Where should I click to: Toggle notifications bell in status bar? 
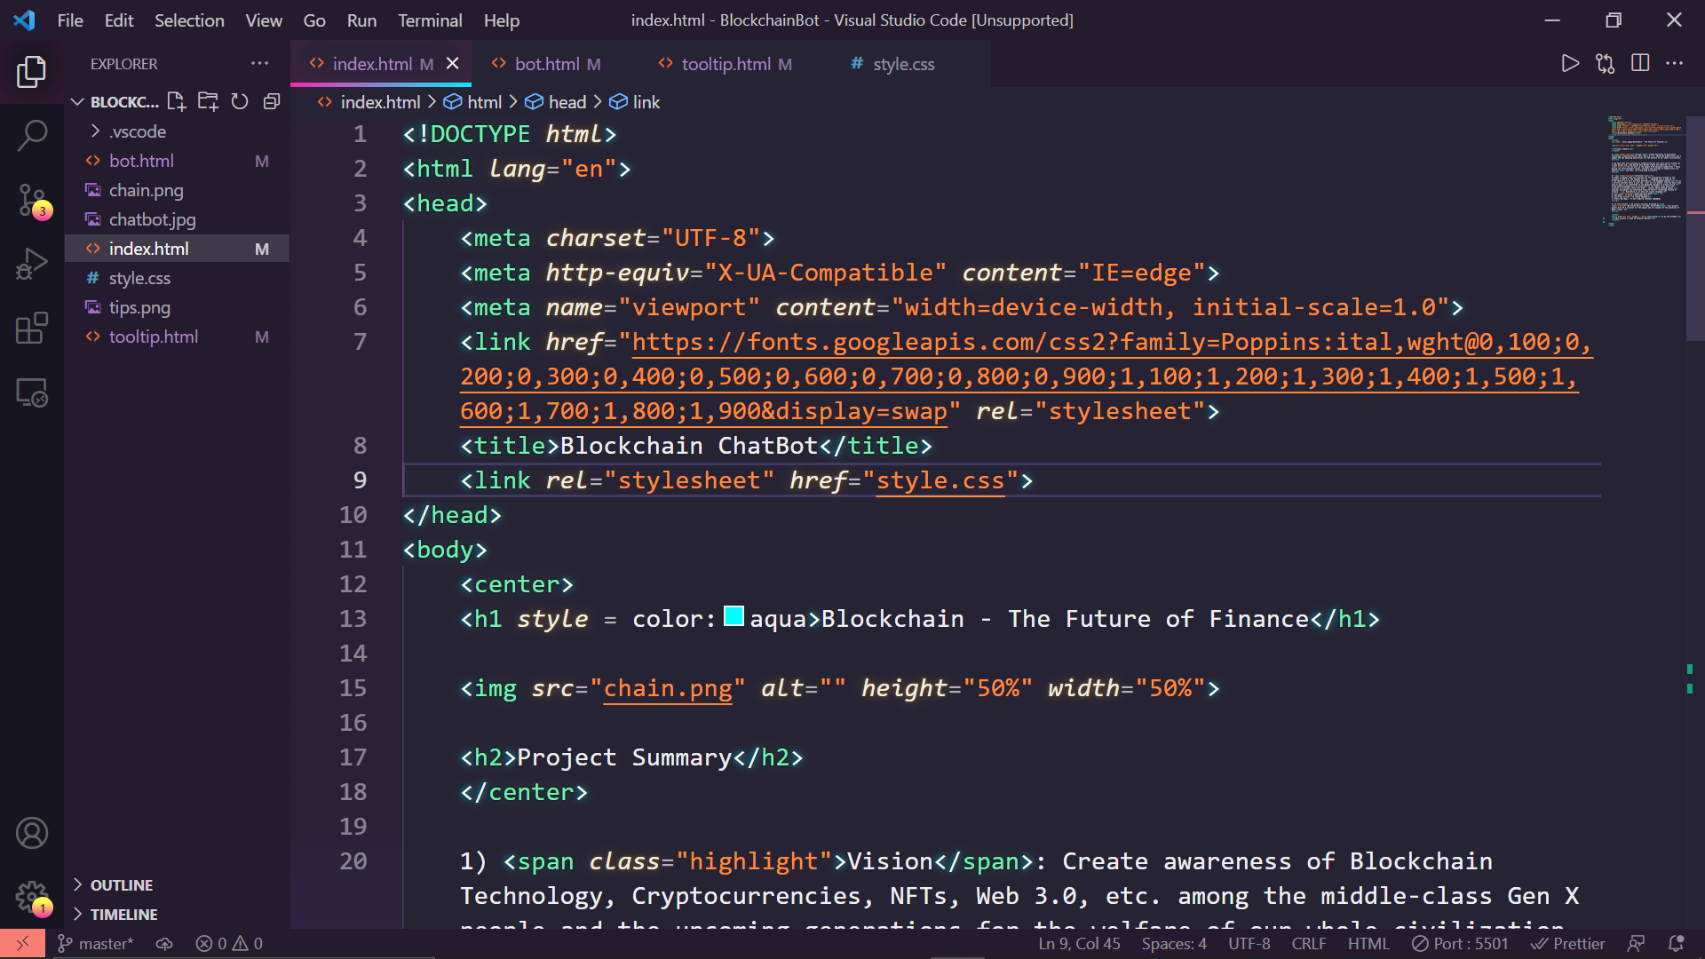tap(1677, 944)
